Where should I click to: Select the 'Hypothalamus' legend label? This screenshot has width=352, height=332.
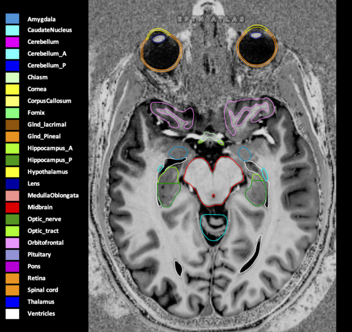pyautogui.click(x=47, y=172)
